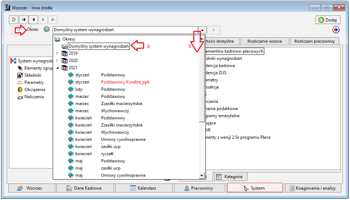Select the wersji 2.5x programu Płace entry

[x=238, y=137]
